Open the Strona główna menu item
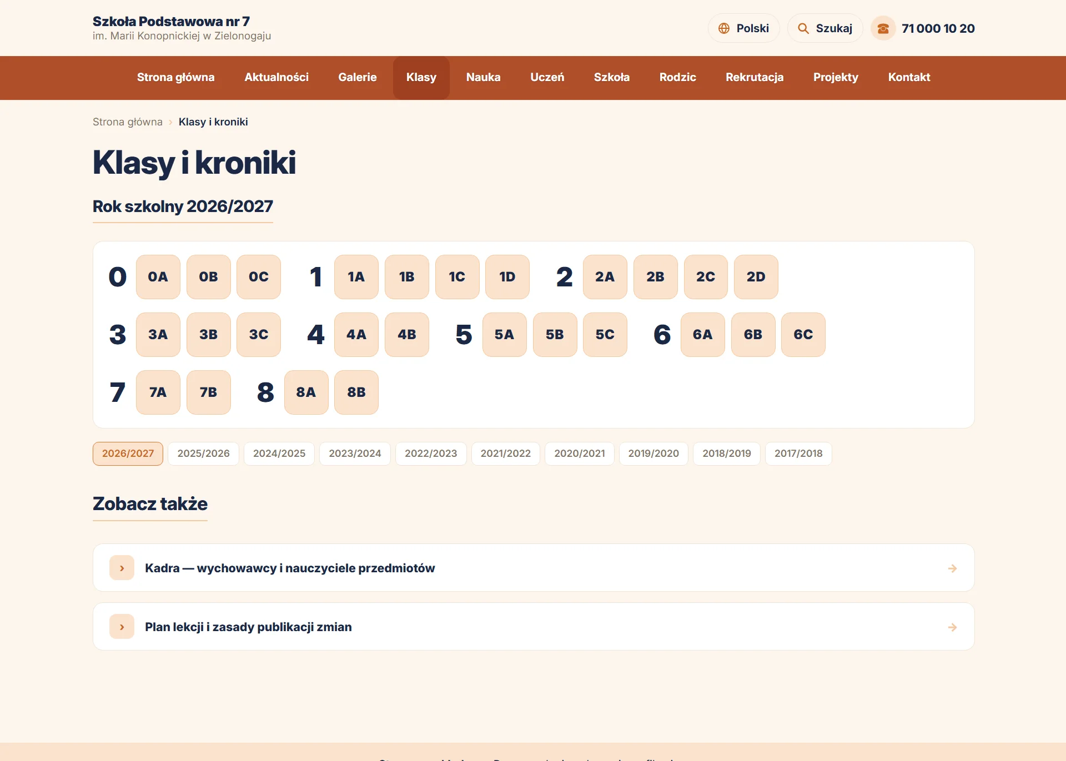 (x=175, y=78)
